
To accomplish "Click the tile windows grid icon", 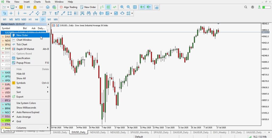I will [x=135, y=7].
